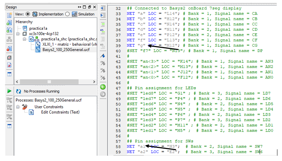This screenshot has height=161, width=282.
Task: Click the New Source icon in Design toolbar
Action: 9,15
